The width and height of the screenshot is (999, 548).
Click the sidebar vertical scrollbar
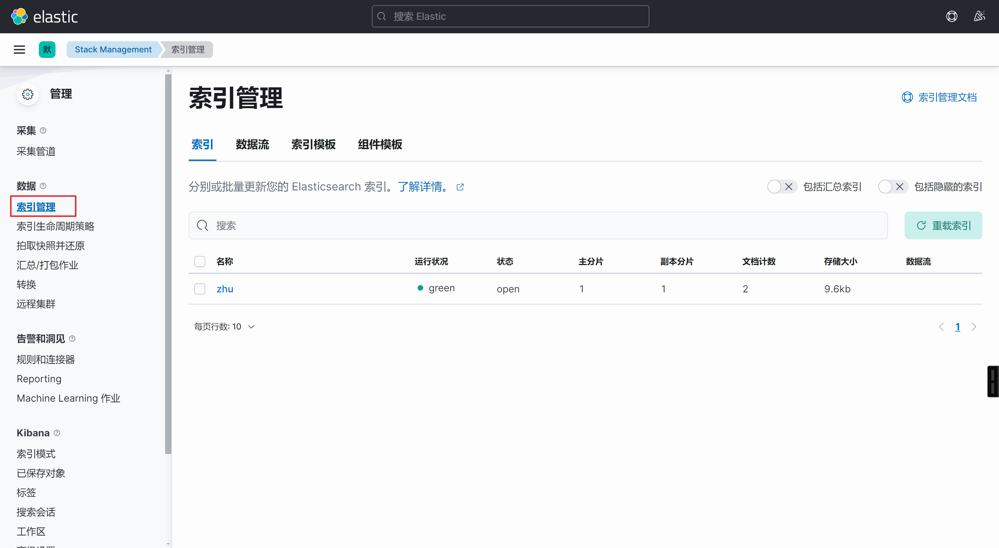click(168, 264)
